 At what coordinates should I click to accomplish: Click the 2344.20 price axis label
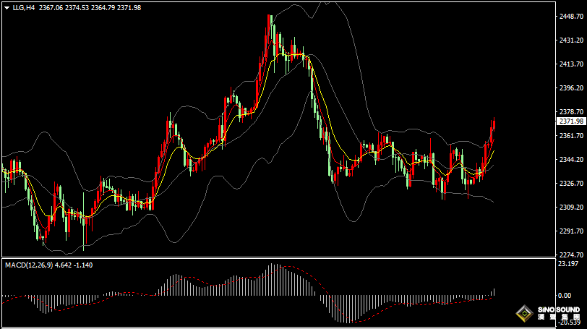point(571,160)
